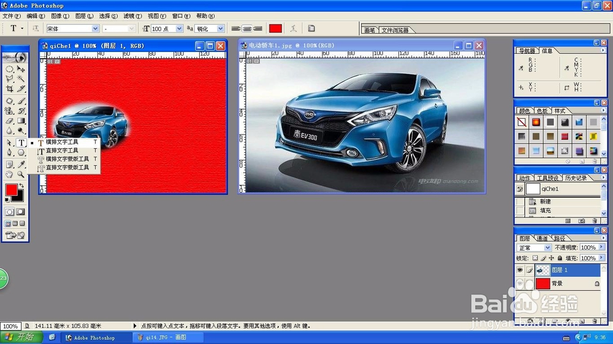Select the elliptical Marquee tool

click(9, 69)
